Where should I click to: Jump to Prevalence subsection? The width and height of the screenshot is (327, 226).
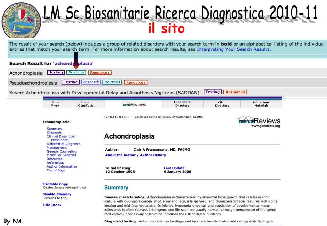click(59, 140)
